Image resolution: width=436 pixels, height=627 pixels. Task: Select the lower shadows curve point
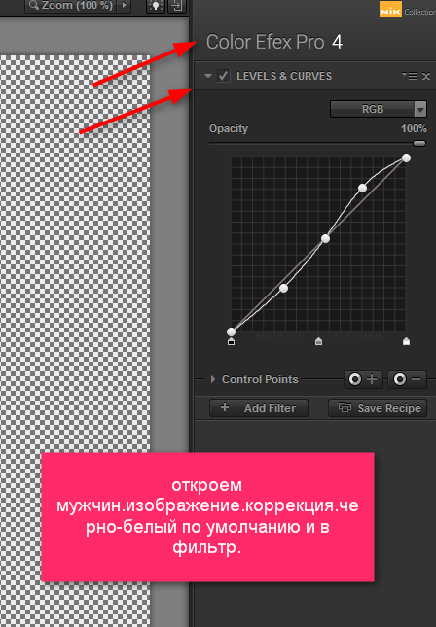283,288
